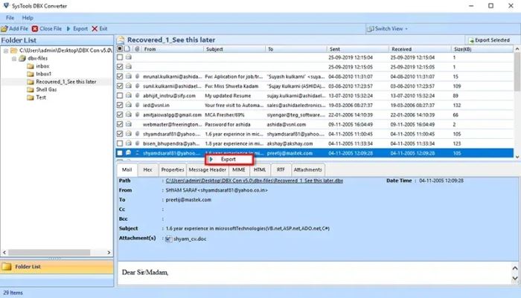Click the Folder List bottom panel icon
521x298 pixels.
(x=7, y=267)
